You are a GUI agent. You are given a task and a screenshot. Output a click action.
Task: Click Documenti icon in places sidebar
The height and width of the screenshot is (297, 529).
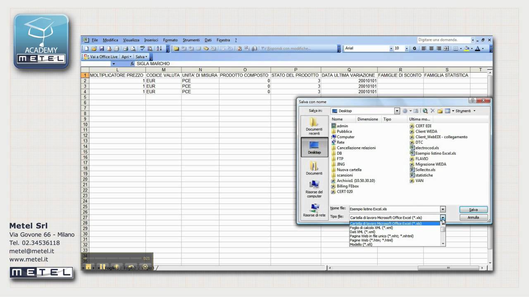tap(314, 168)
